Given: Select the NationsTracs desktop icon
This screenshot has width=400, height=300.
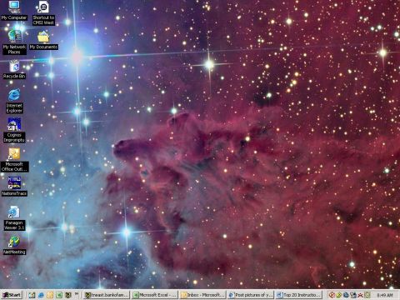Looking at the screenshot, I should click(x=14, y=186).
